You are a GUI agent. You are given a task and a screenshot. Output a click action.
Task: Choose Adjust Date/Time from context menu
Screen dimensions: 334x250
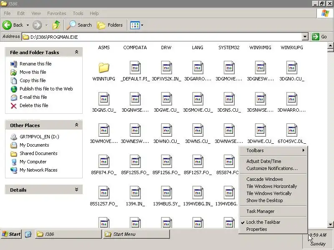273,161
